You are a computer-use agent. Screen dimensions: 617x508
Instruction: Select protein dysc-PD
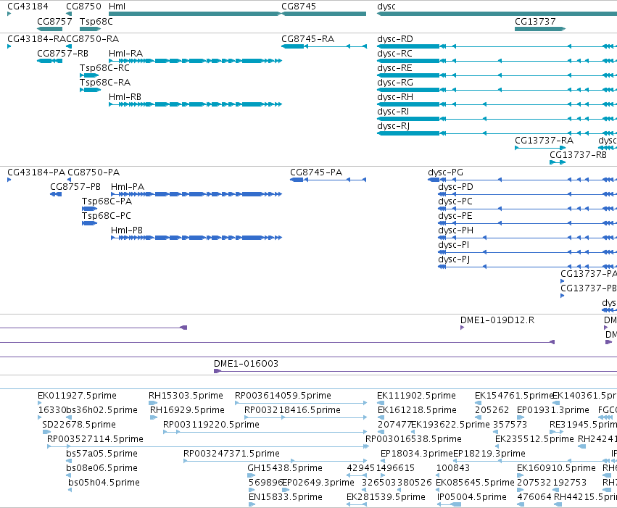527,194
